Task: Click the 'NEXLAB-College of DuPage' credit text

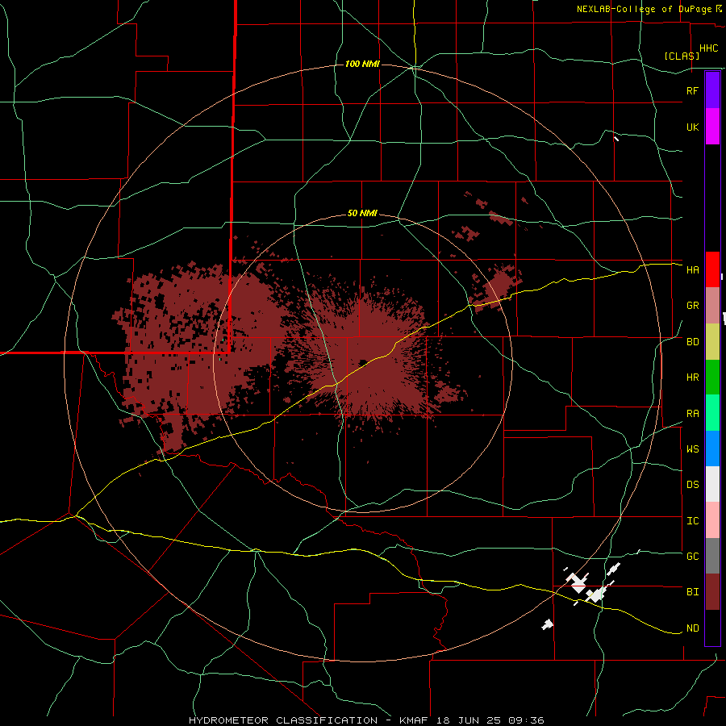Action: pyautogui.click(x=644, y=9)
